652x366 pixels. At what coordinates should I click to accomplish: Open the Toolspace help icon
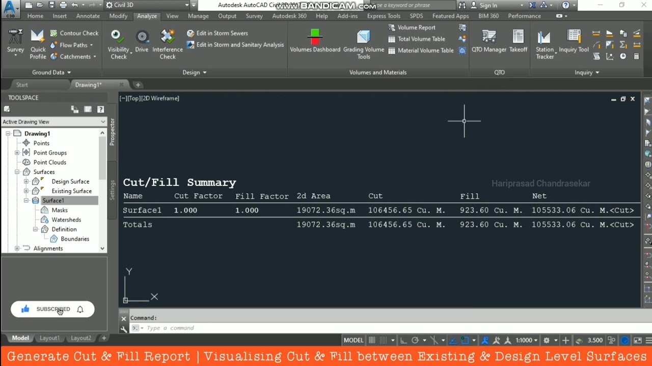[100, 109]
